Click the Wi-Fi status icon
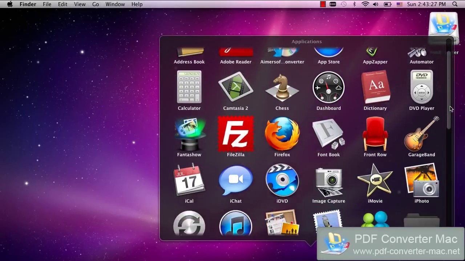This screenshot has width=465, height=261. (x=365, y=4)
